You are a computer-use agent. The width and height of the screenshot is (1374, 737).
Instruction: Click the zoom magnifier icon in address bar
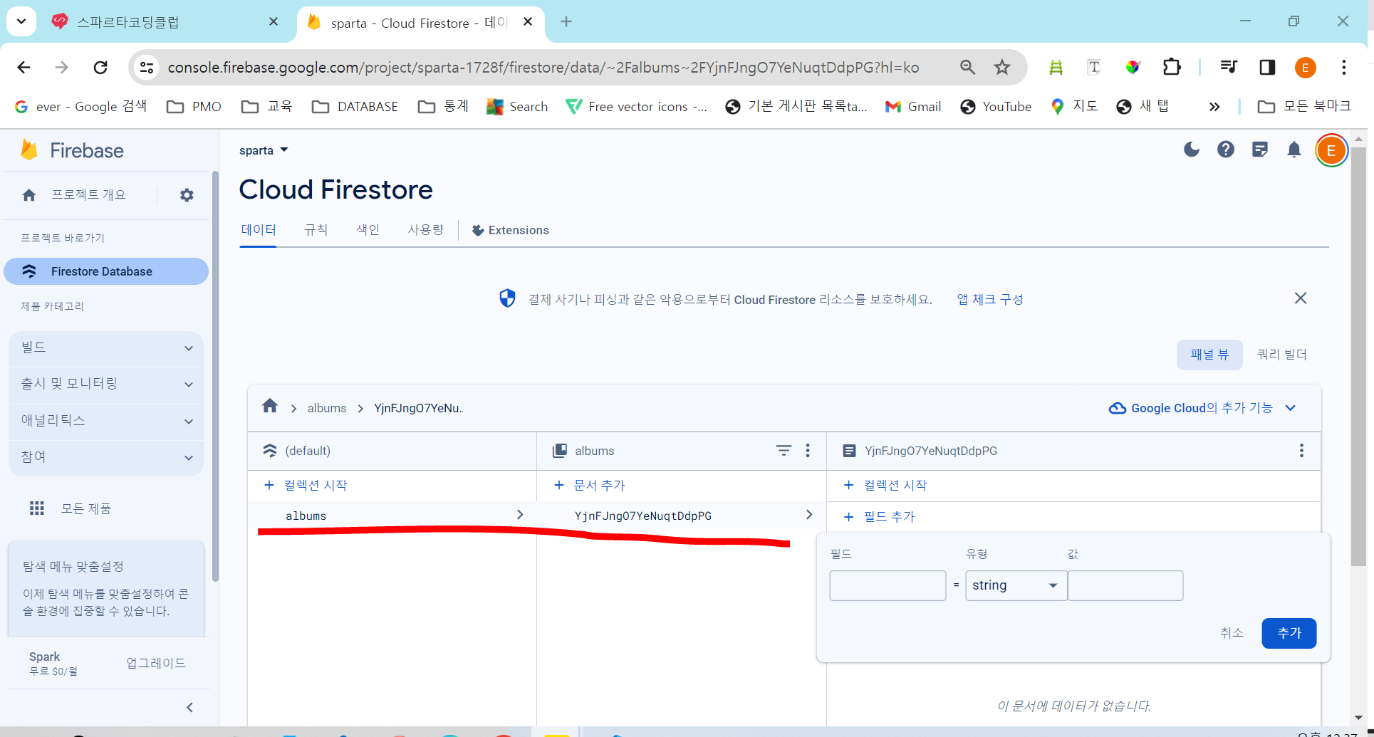pyautogui.click(x=967, y=68)
